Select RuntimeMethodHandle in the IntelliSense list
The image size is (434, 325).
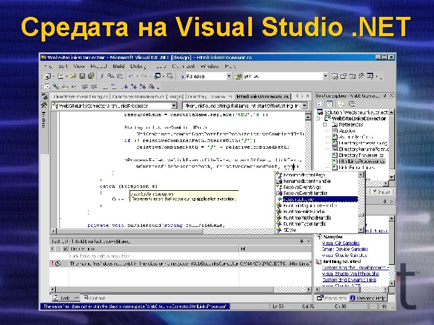click(307, 217)
